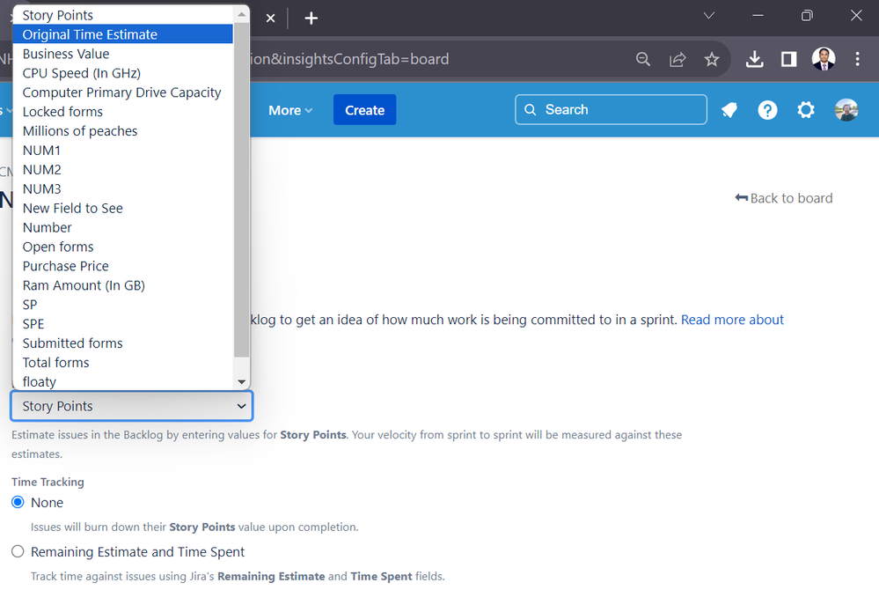Click the share icon in the address bar
Image resolution: width=879 pixels, height=590 pixels.
pyautogui.click(x=677, y=59)
